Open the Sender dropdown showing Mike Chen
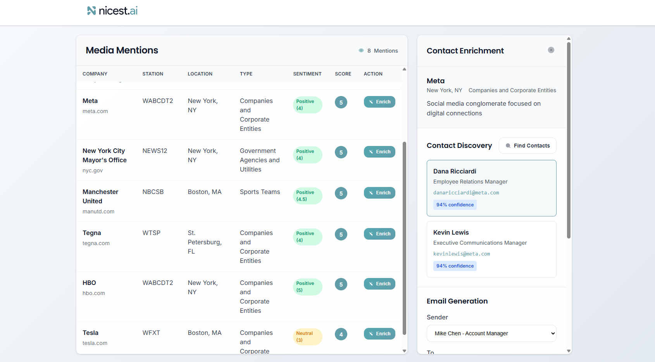The width and height of the screenshot is (655, 362). 491,333
